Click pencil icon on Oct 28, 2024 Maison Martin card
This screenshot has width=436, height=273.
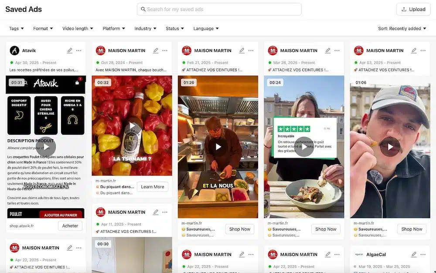coord(156,51)
